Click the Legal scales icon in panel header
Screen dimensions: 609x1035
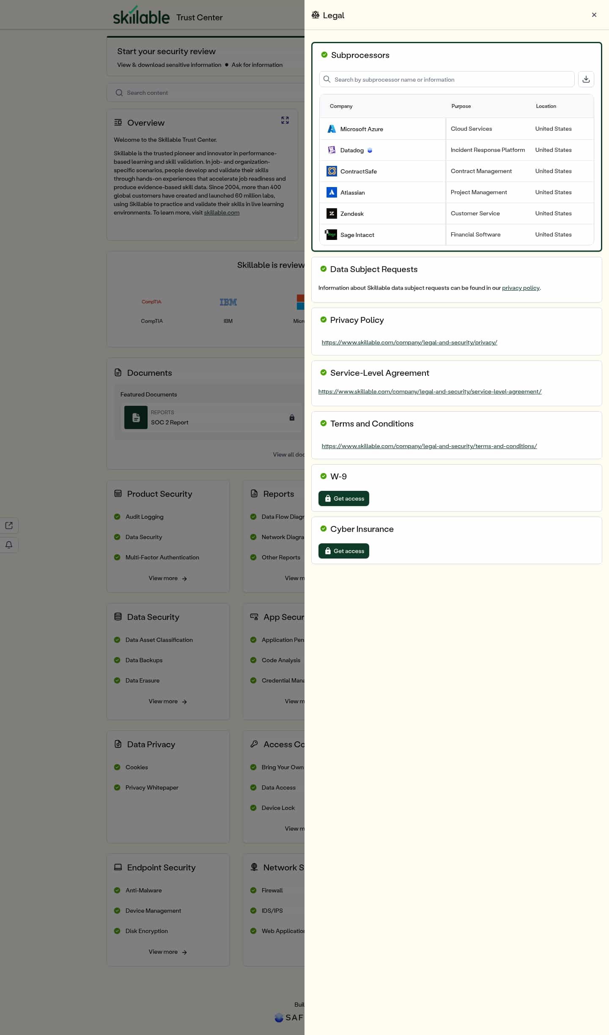[x=315, y=15]
